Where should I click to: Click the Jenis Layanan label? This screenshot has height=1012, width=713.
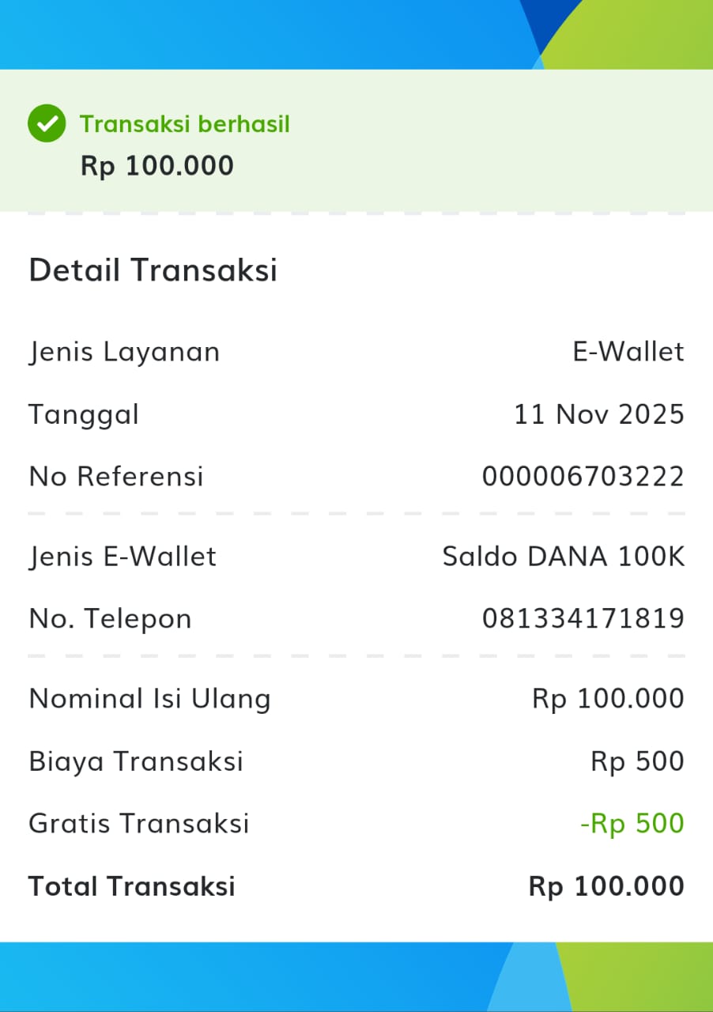(x=125, y=352)
